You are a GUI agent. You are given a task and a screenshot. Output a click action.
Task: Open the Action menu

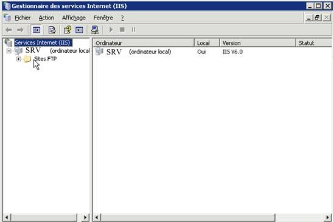click(x=46, y=18)
